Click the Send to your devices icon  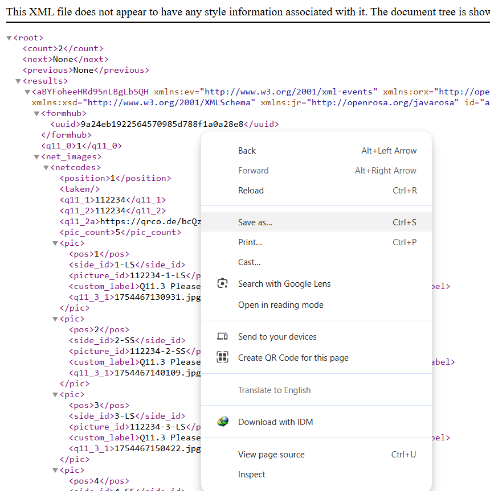pos(222,336)
